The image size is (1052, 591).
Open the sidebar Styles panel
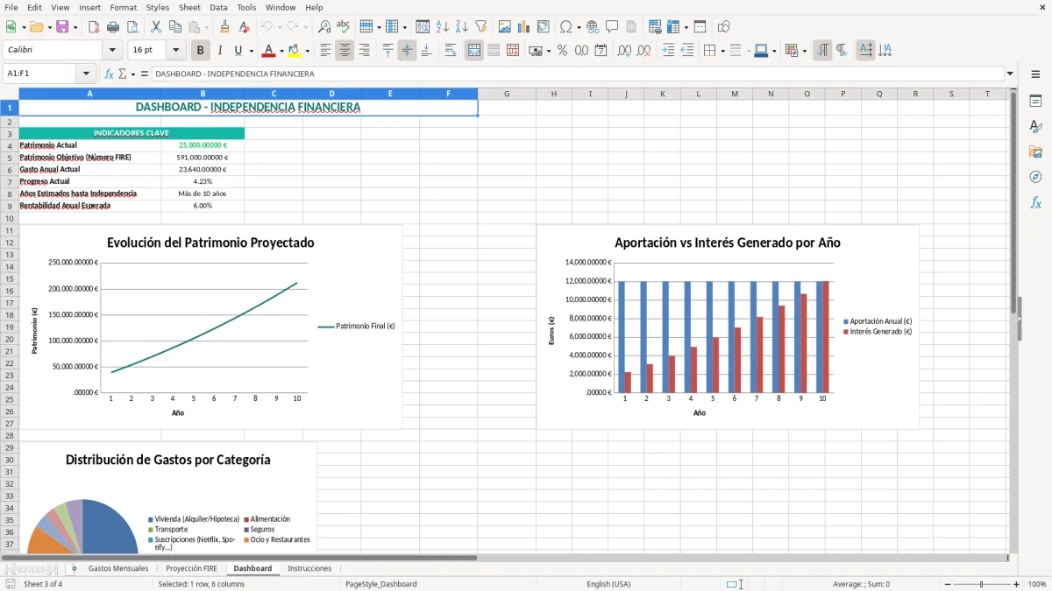(1035, 127)
